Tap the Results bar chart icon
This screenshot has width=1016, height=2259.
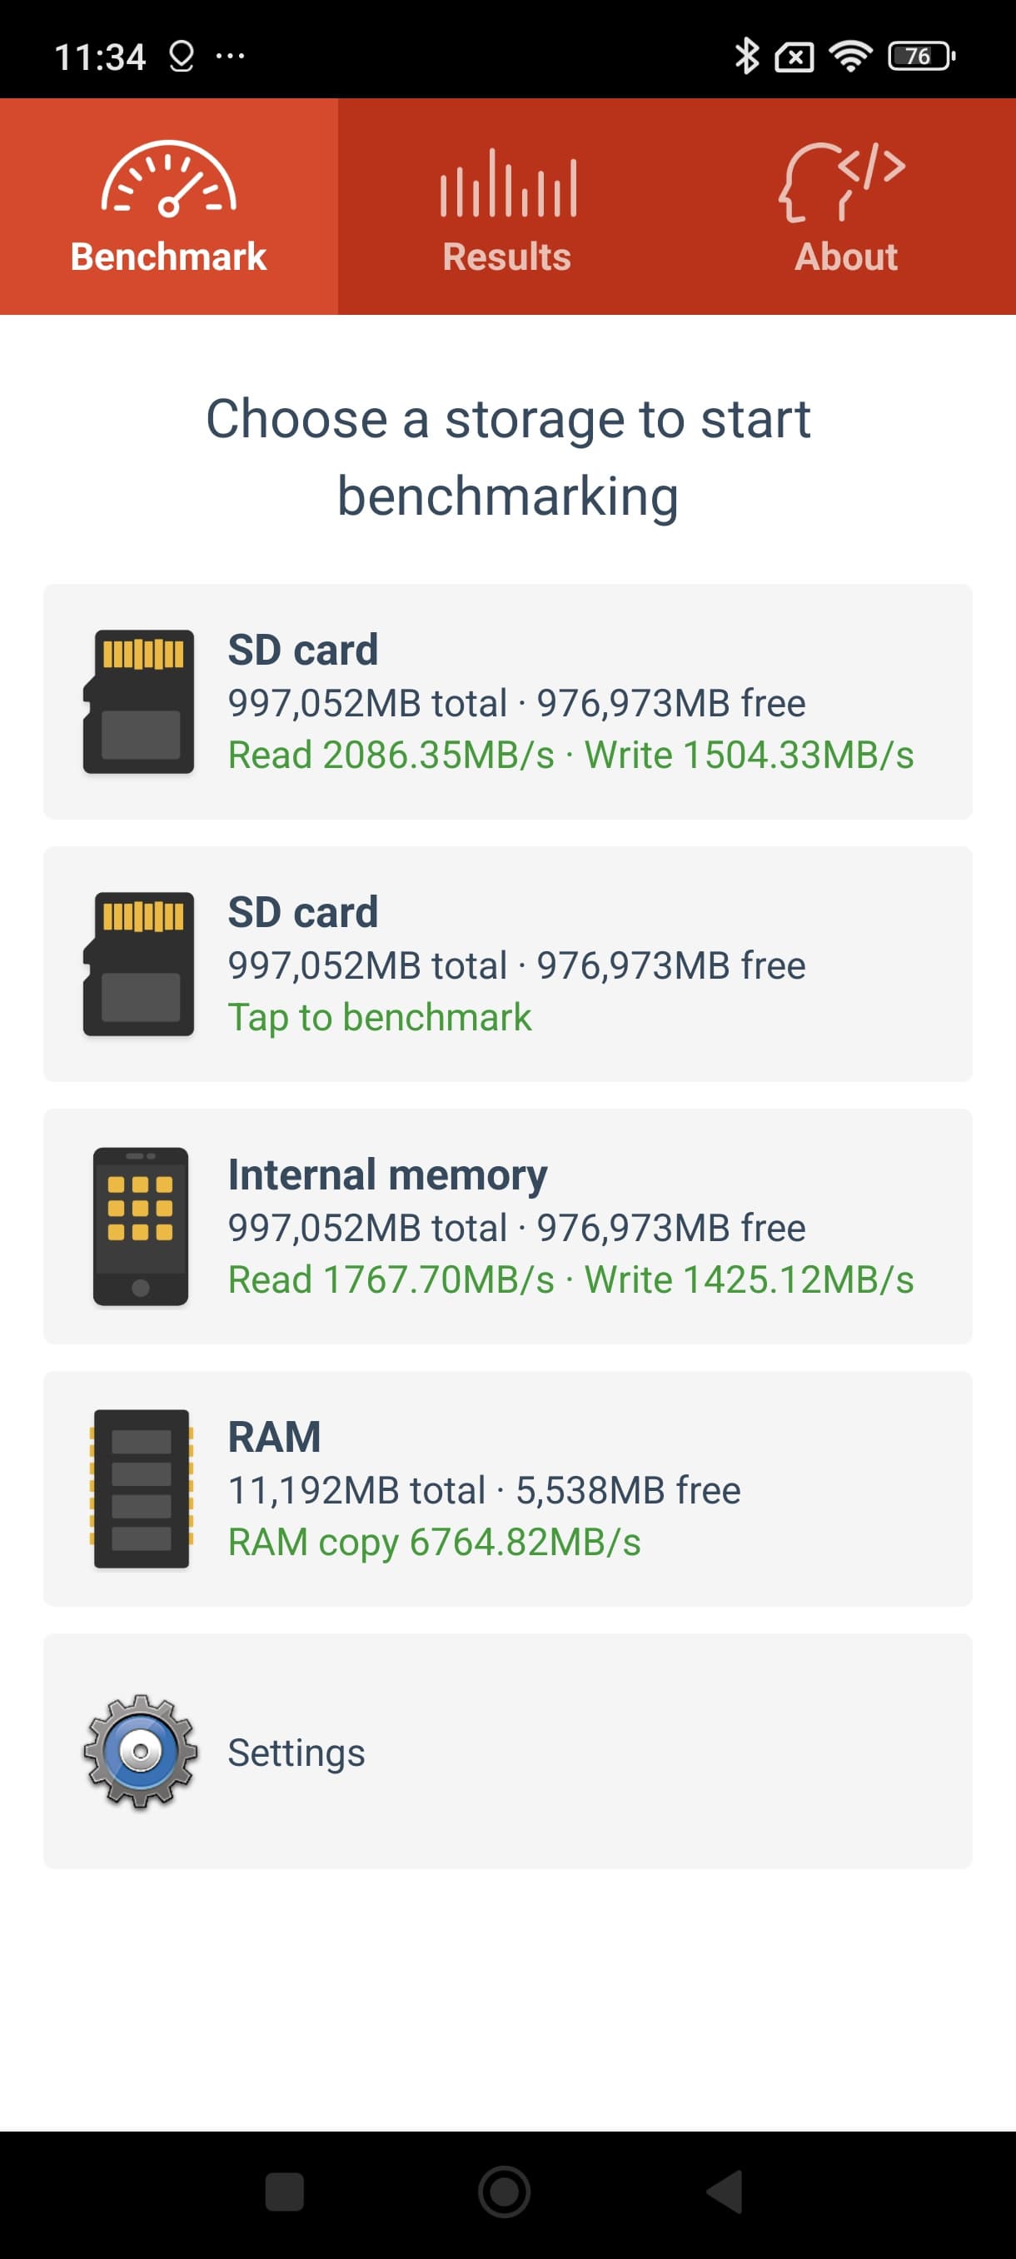(507, 183)
